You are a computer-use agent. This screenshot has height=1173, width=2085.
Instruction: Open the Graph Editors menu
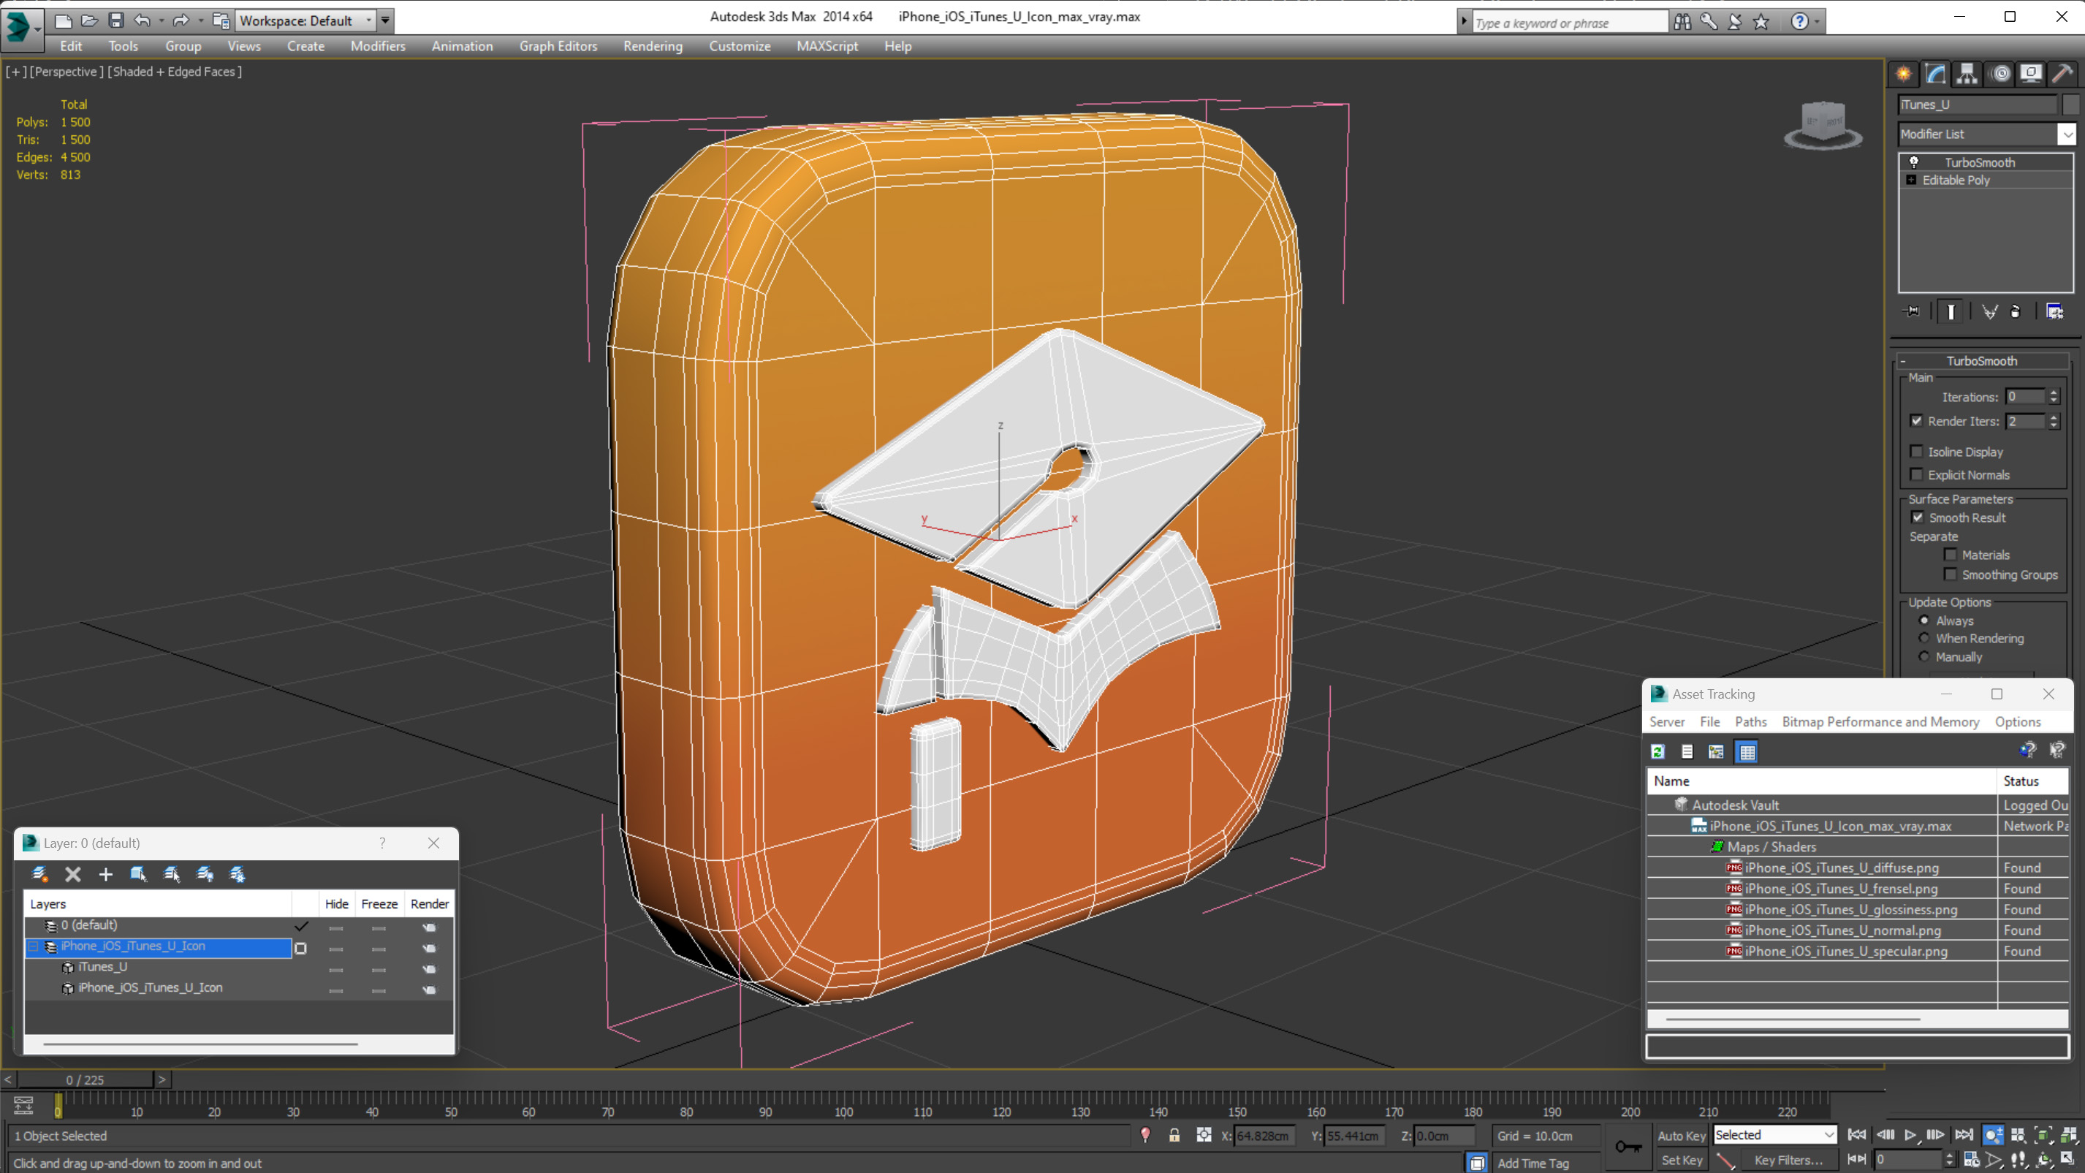point(558,46)
